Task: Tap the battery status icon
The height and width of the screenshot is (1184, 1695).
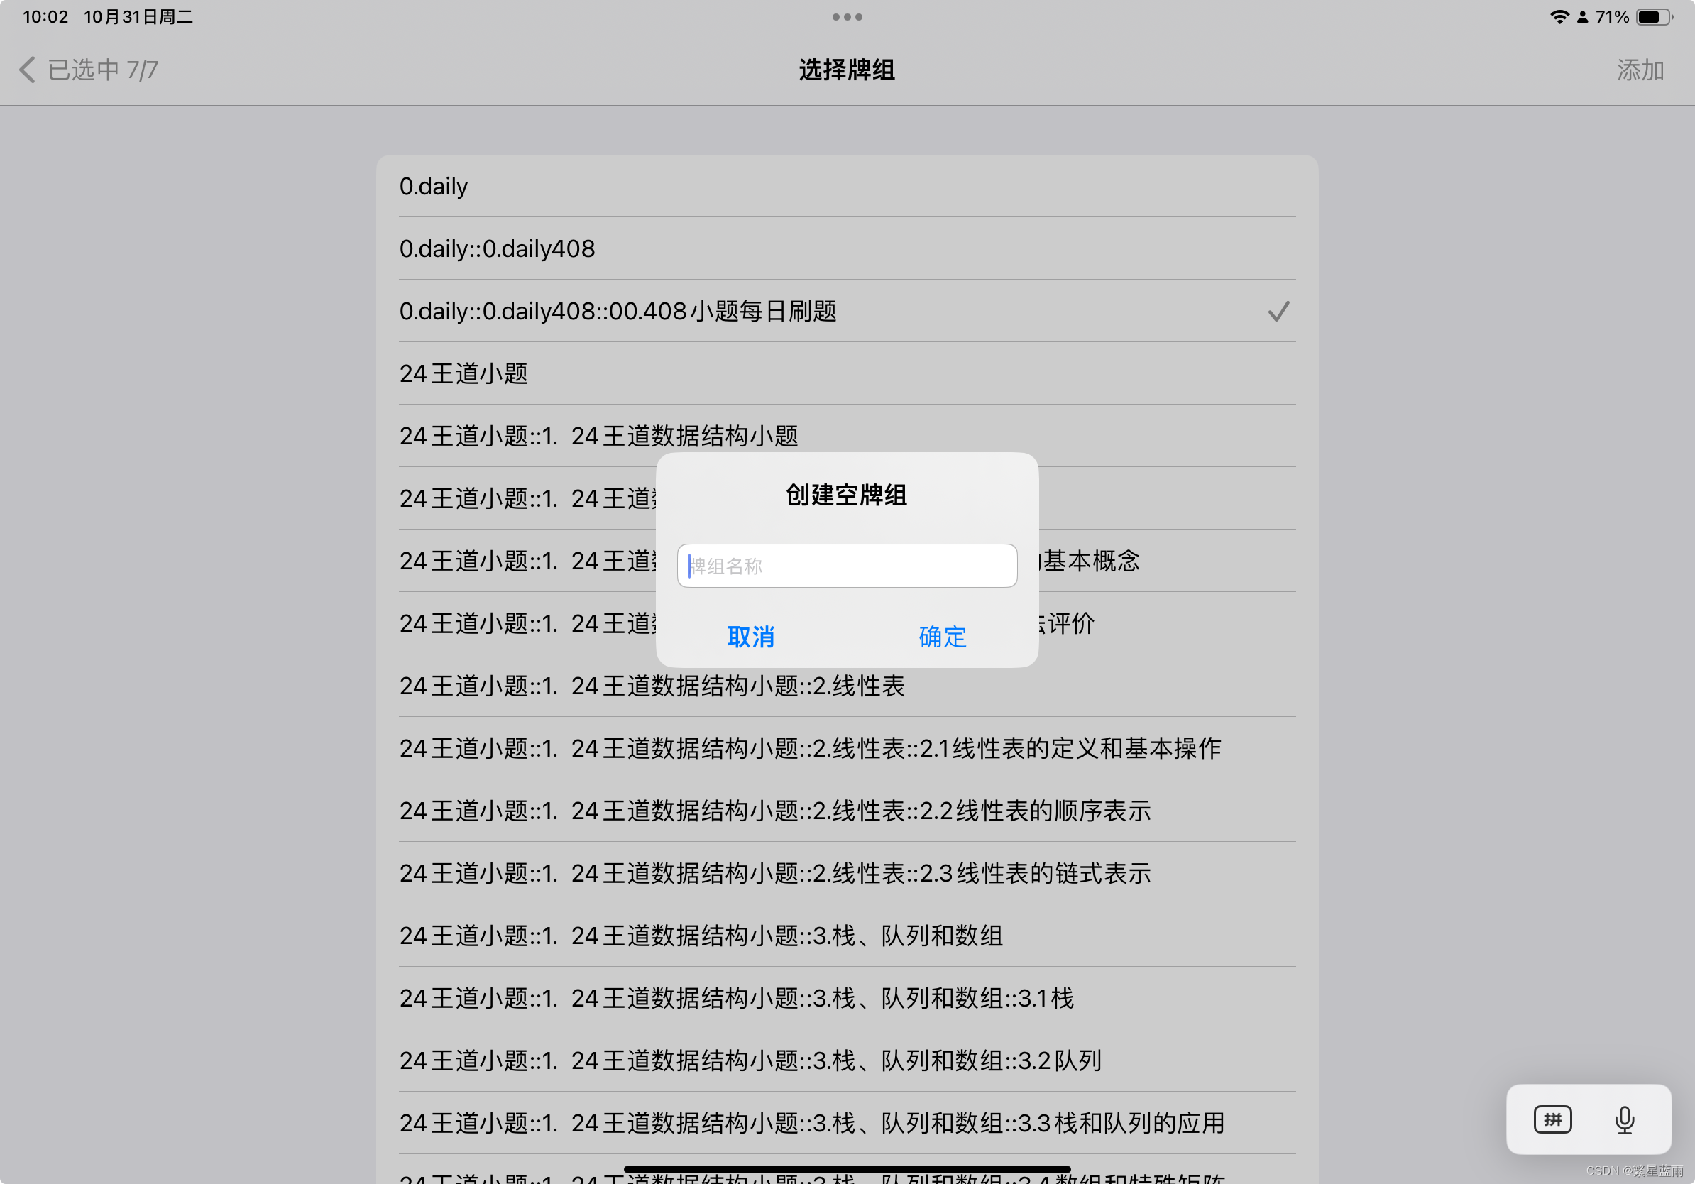Action: (x=1654, y=17)
